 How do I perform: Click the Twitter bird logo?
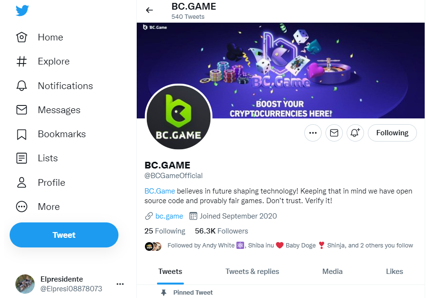coord(23,11)
